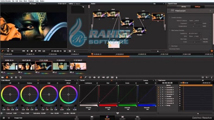
Task: Toggle the Parallel track enable dot
Action: (x=158, y=97)
